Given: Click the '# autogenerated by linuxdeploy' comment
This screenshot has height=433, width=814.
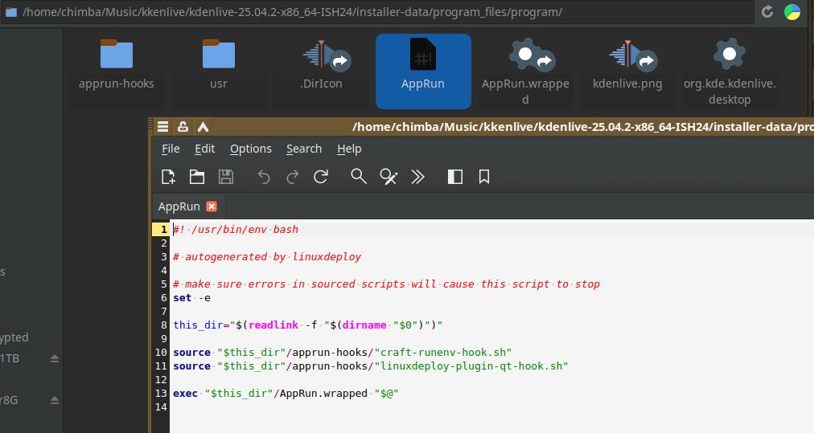Looking at the screenshot, I should point(267,257).
